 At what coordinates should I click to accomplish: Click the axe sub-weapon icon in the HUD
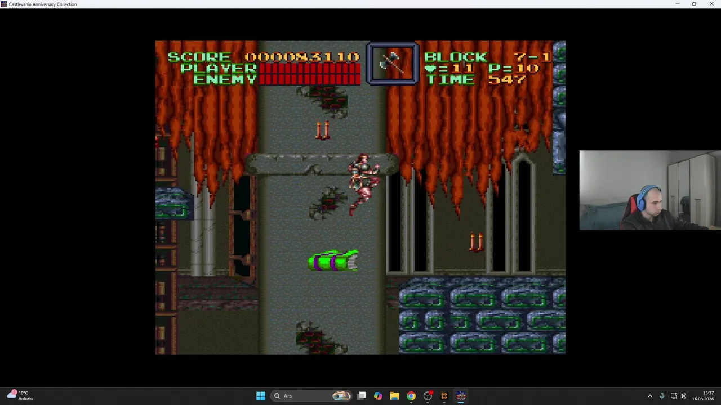pos(392,64)
